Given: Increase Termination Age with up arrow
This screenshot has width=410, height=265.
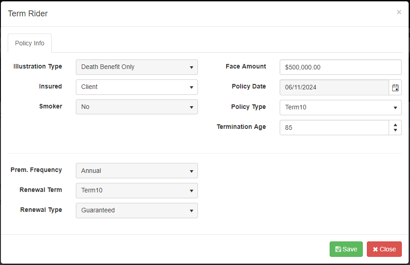Looking at the screenshot, I should pyautogui.click(x=395, y=124).
